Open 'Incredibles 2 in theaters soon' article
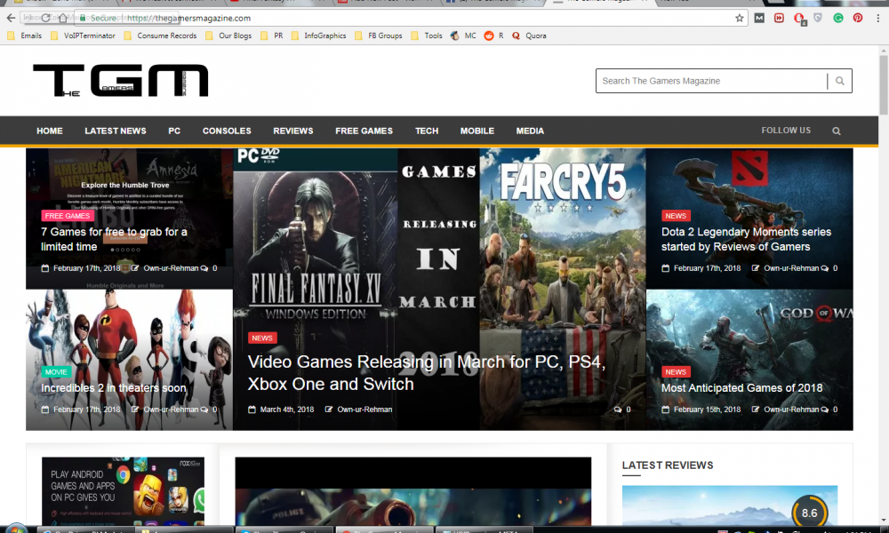This screenshot has width=889, height=533. (114, 388)
